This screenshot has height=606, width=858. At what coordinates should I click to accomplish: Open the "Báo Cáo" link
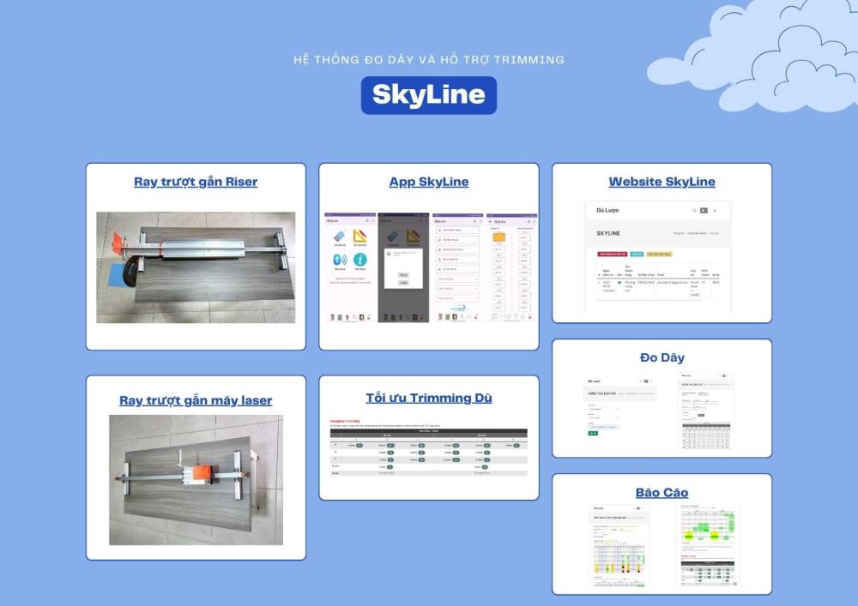point(662,492)
